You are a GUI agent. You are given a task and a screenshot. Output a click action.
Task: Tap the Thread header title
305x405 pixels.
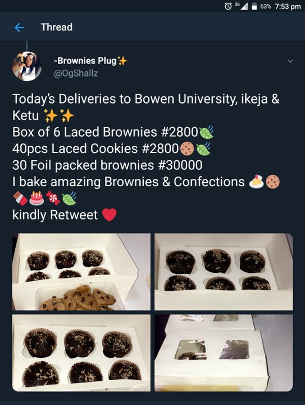click(57, 27)
